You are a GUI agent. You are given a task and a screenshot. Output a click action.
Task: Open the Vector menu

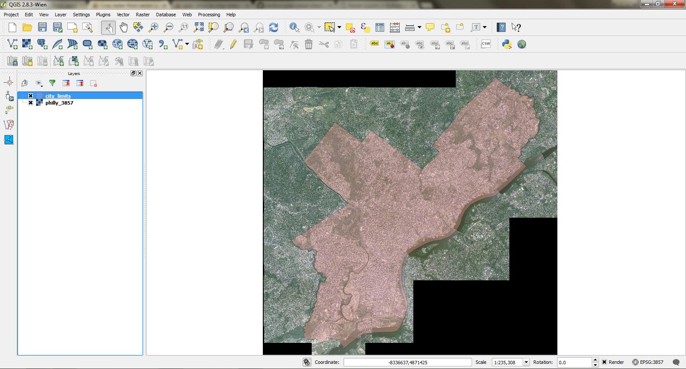(x=123, y=15)
